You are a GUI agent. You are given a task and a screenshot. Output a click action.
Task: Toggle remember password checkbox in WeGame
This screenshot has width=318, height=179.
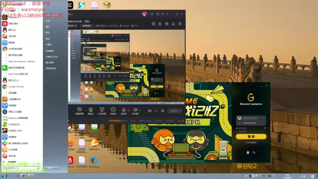[237, 128]
